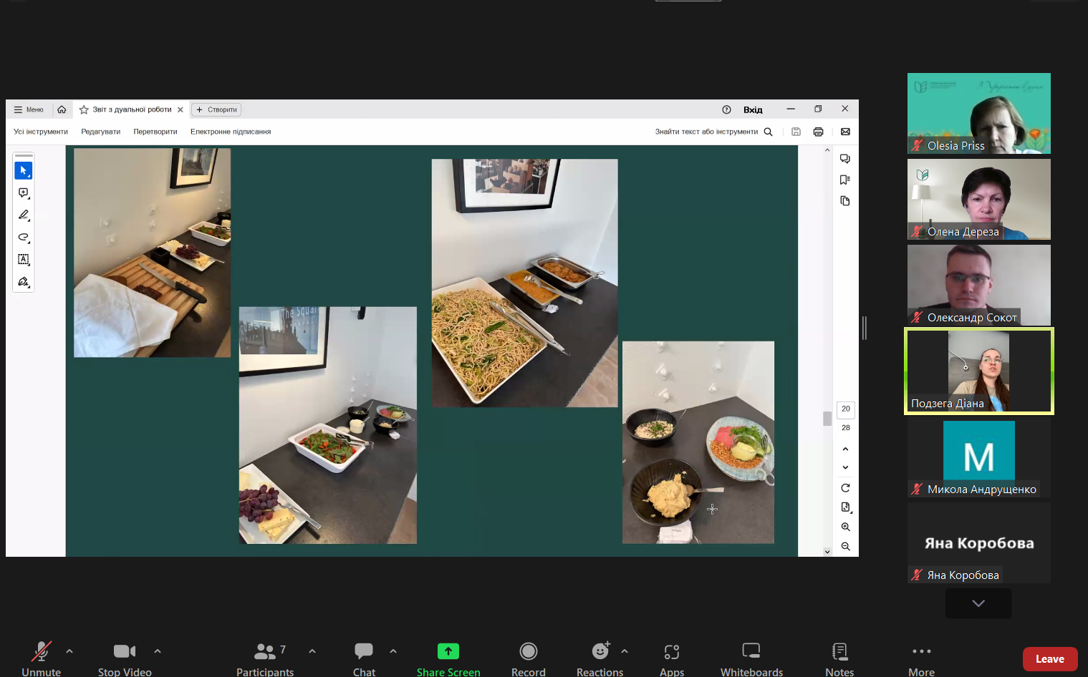Select the highlighter pen tool
This screenshot has height=677, width=1088.
click(x=24, y=215)
